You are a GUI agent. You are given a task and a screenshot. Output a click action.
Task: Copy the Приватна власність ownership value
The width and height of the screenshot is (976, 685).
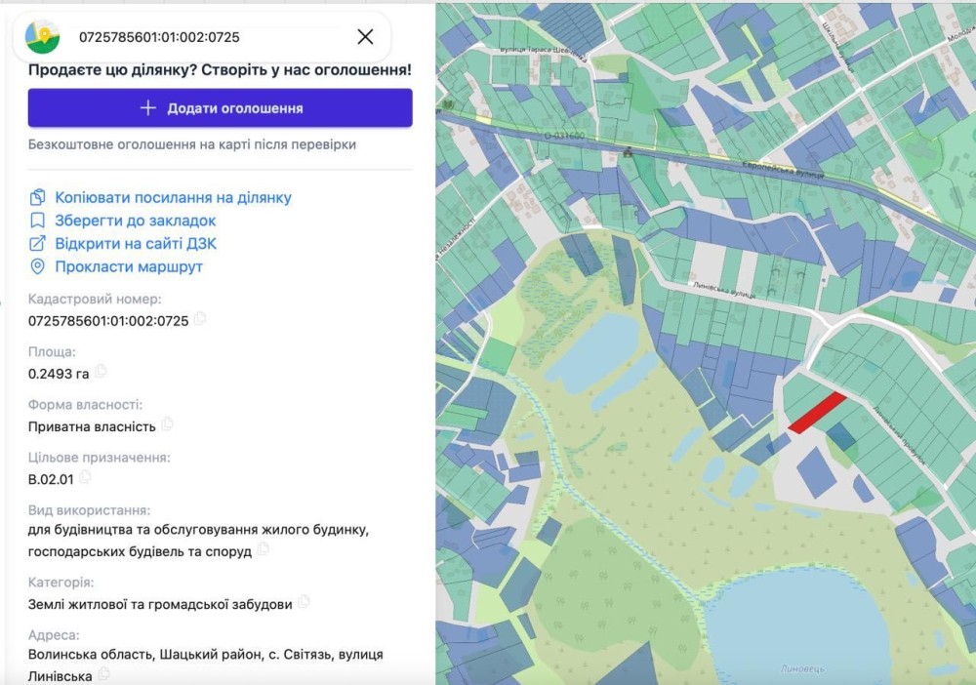tap(167, 424)
